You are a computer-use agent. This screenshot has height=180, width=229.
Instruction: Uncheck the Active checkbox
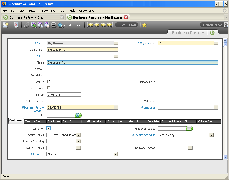click(x=49, y=82)
